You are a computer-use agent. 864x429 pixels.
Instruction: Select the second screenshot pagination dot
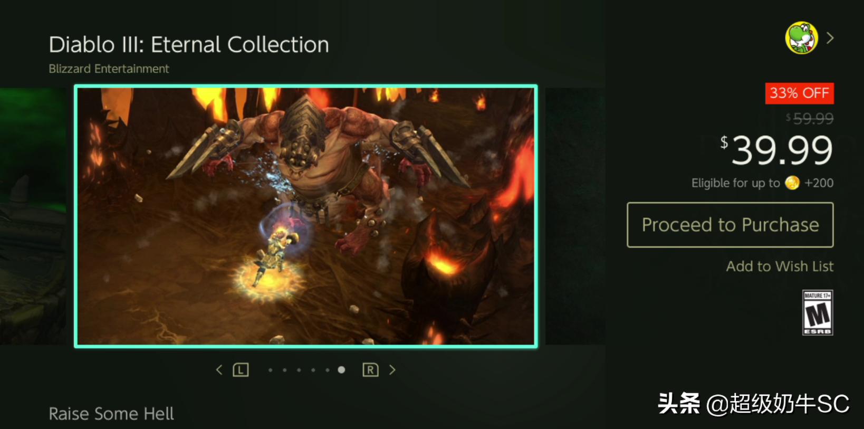click(285, 370)
